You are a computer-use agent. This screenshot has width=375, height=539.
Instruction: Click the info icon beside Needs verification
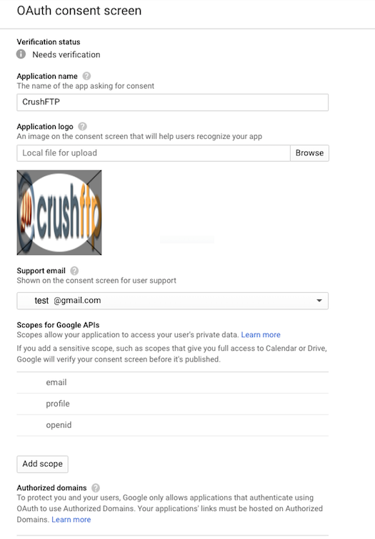21,54
